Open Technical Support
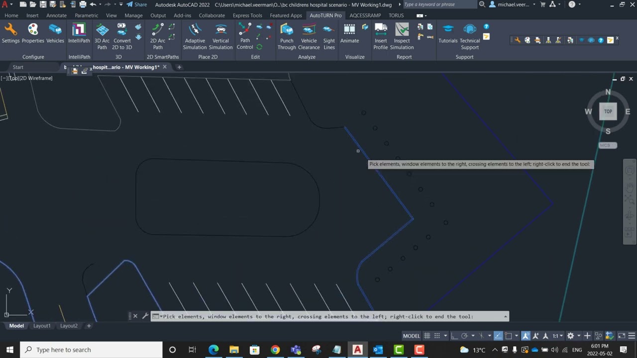 click(x=469, y=36)
